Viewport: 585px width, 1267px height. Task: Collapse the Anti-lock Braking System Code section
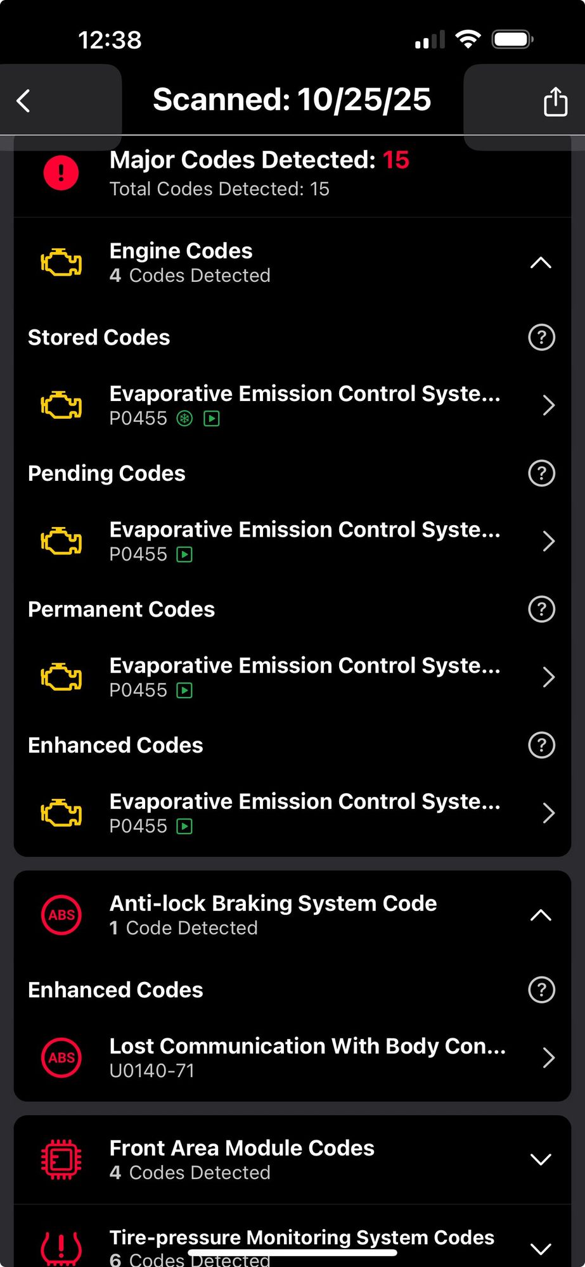541,915
